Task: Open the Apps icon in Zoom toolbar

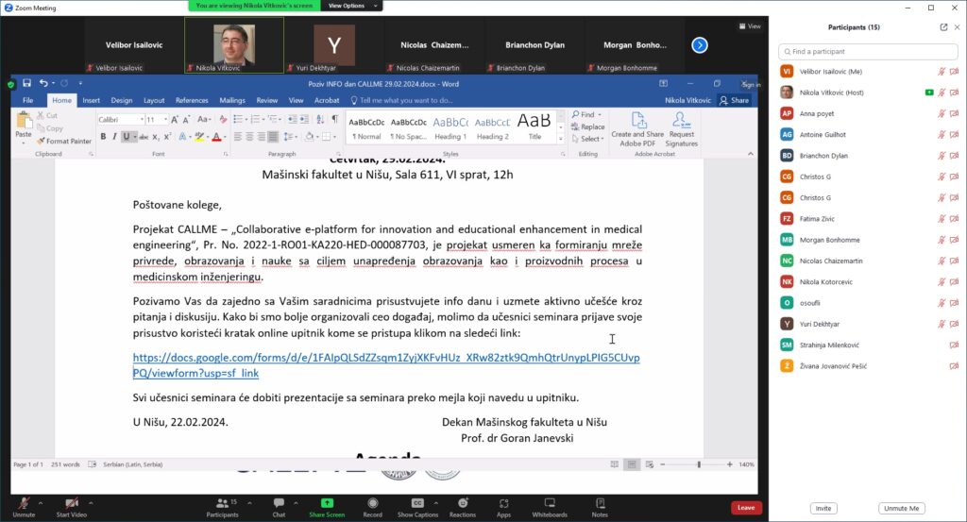Action: click(x=503, y=504)
